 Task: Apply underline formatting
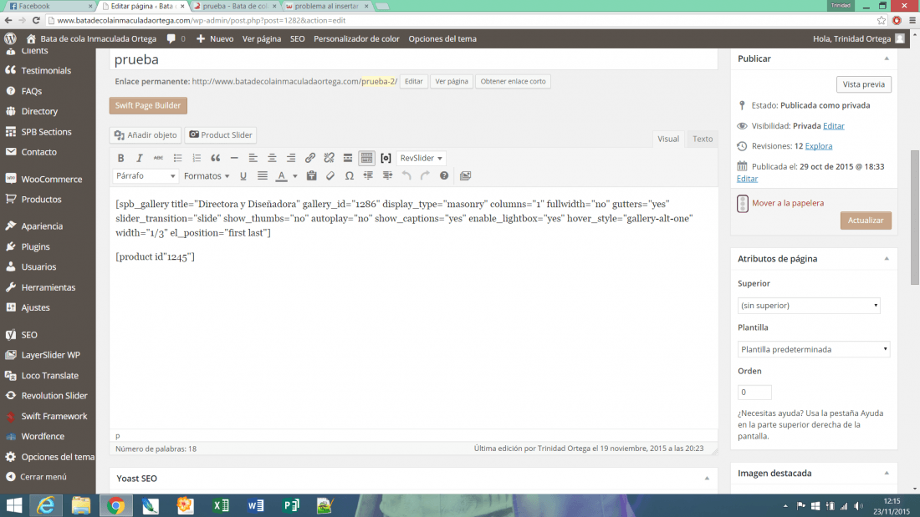[x=243, y=176]
